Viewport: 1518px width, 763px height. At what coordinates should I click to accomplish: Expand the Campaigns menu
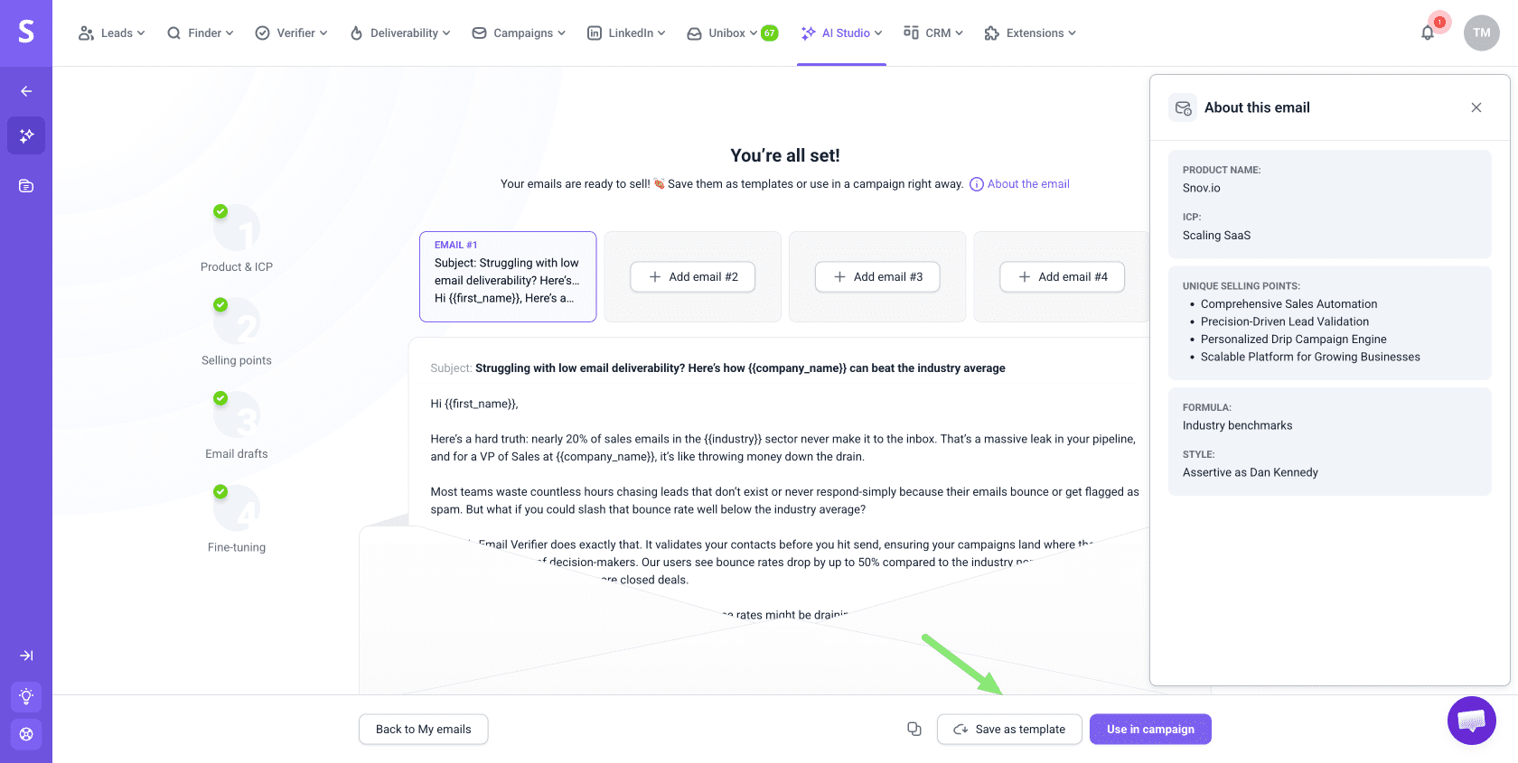(519, 33)
